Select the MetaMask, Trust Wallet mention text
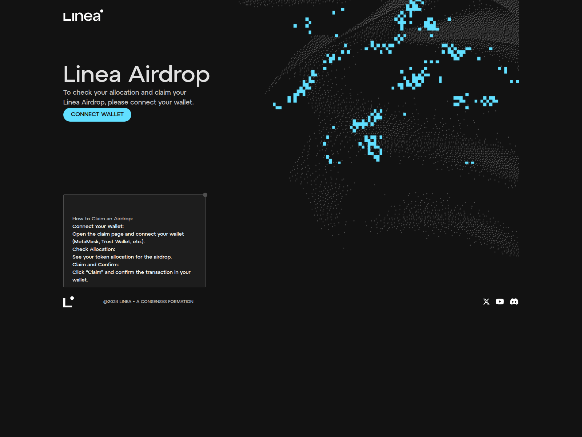Screen dimensions: 582x437 tap(108, 241)
